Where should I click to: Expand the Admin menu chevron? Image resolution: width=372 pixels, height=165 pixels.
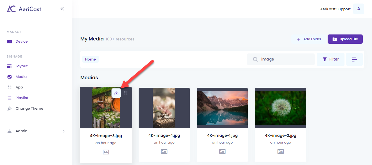point(64,131)
